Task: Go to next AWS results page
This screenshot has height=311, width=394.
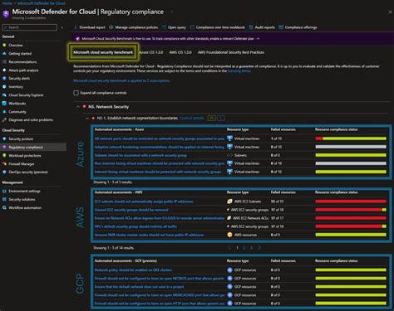Action: coord(259,248)
